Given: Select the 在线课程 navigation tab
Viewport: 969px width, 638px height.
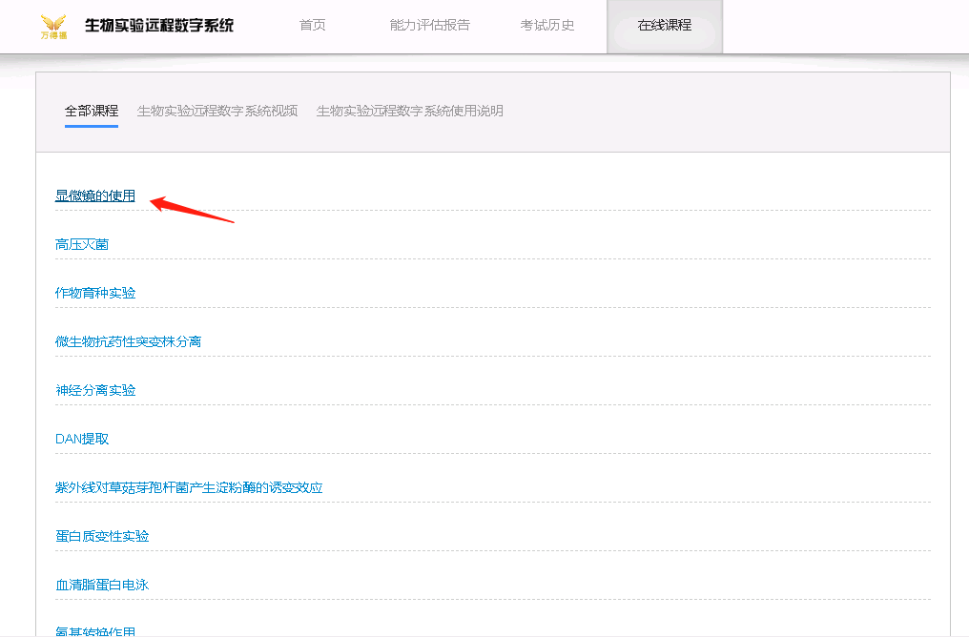Looking at the screenshot, I should pyautogui.click(x=665, y=26).
